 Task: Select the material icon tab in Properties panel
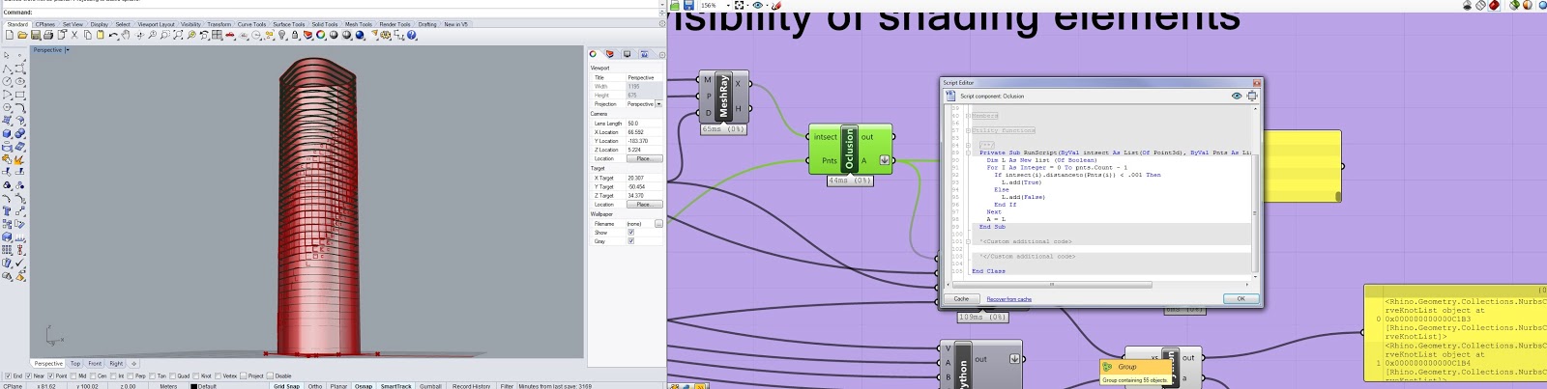(610, 54)
